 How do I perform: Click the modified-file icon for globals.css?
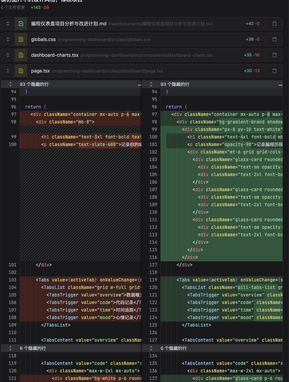pyautogui.click(x=21, y=39)
